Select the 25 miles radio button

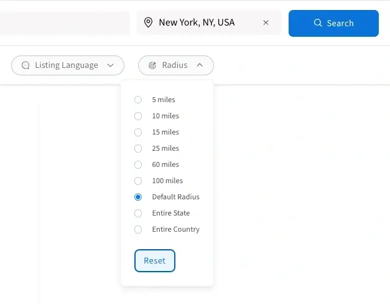click(x=138, y=148)
